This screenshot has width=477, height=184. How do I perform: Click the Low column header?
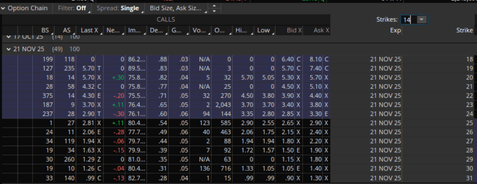click(265, 30)
